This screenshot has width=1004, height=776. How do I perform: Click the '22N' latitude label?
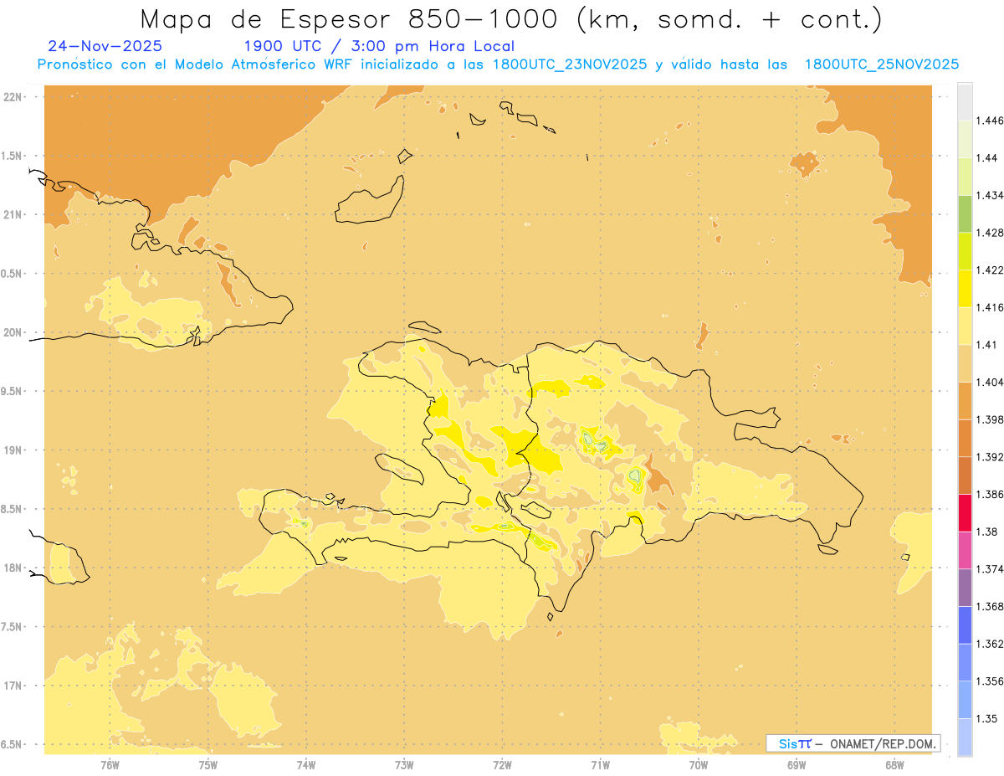12,96
